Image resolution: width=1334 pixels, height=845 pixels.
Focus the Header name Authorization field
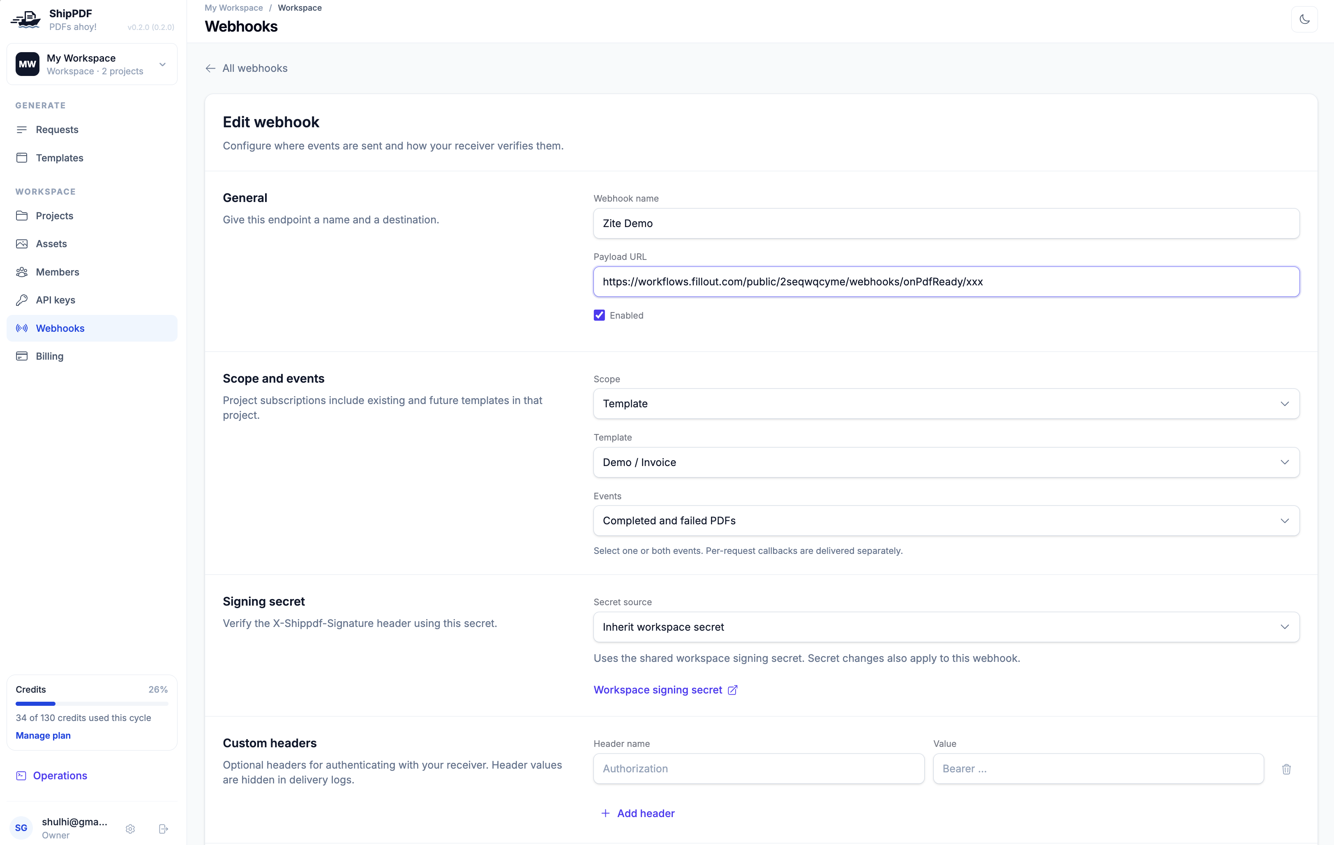[758, 769]
